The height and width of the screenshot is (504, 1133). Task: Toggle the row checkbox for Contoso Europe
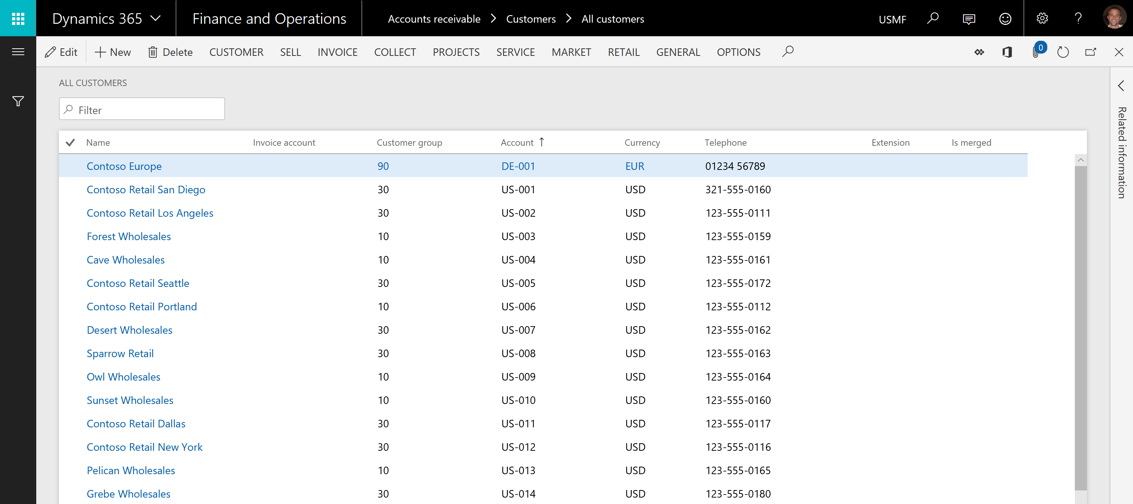(70, 165)
